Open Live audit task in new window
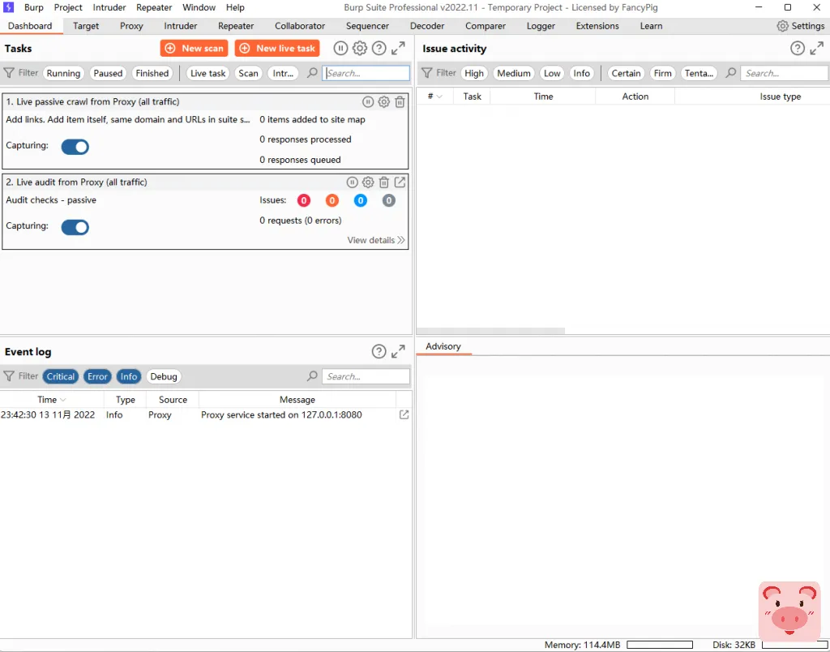This screenshot has height=652, width=830. (400, 182)
